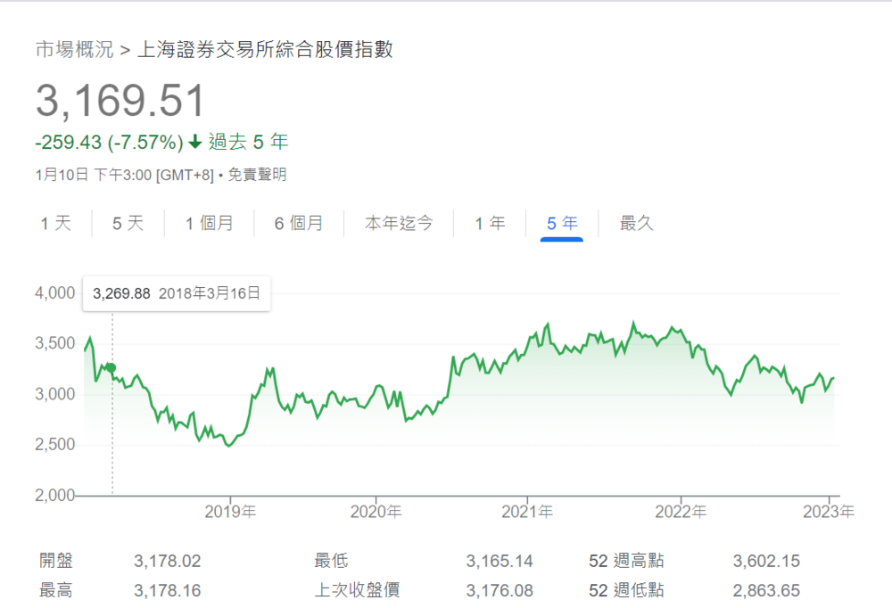Click the 最高 label
The image size is (892, 608).
click(55, 590)
